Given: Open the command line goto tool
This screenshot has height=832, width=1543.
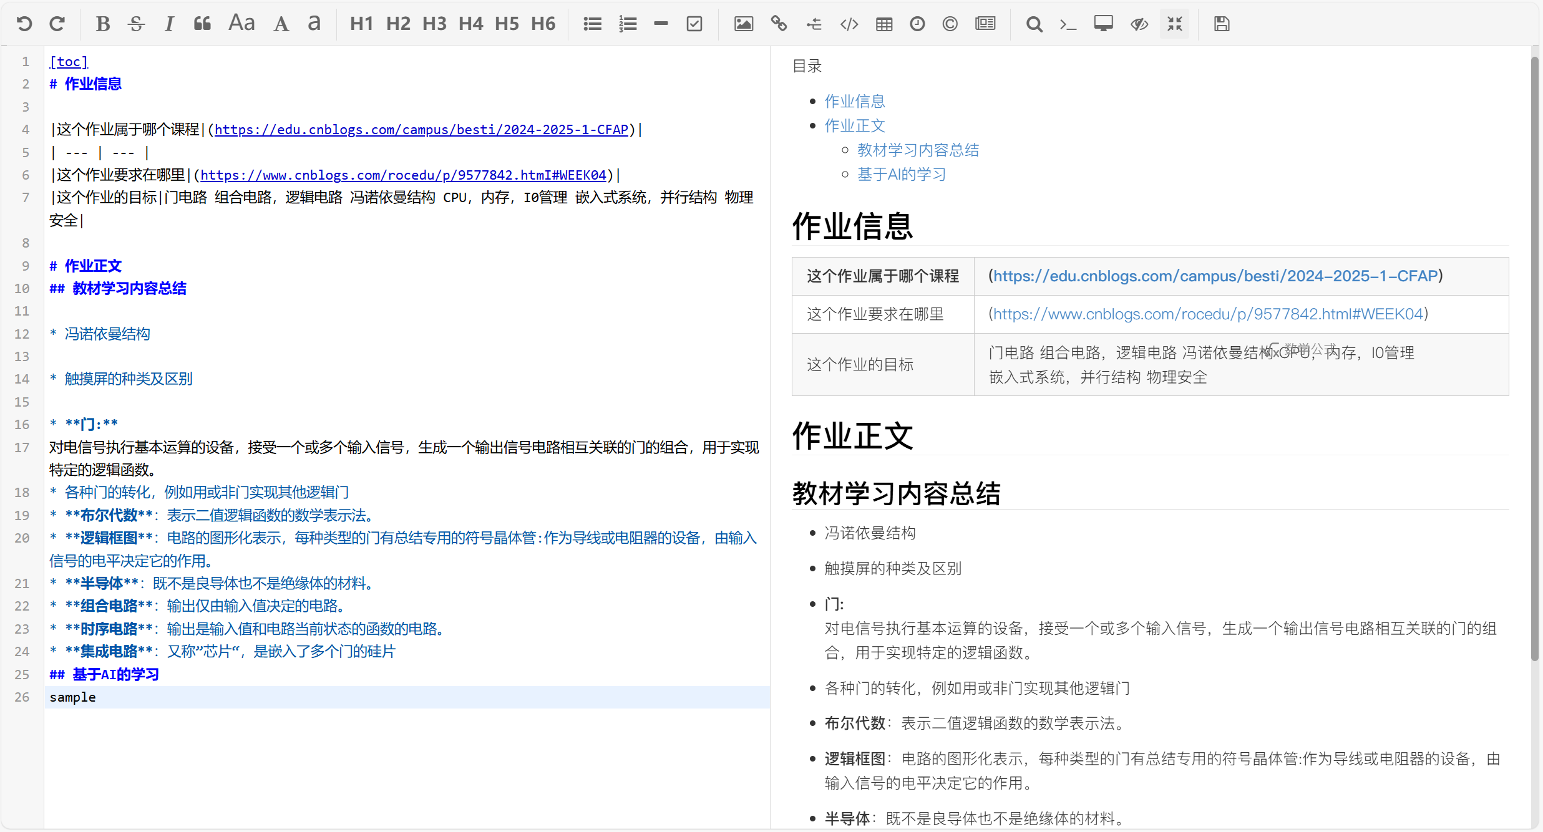Looking at the screenshot, I should [1068, 24].
